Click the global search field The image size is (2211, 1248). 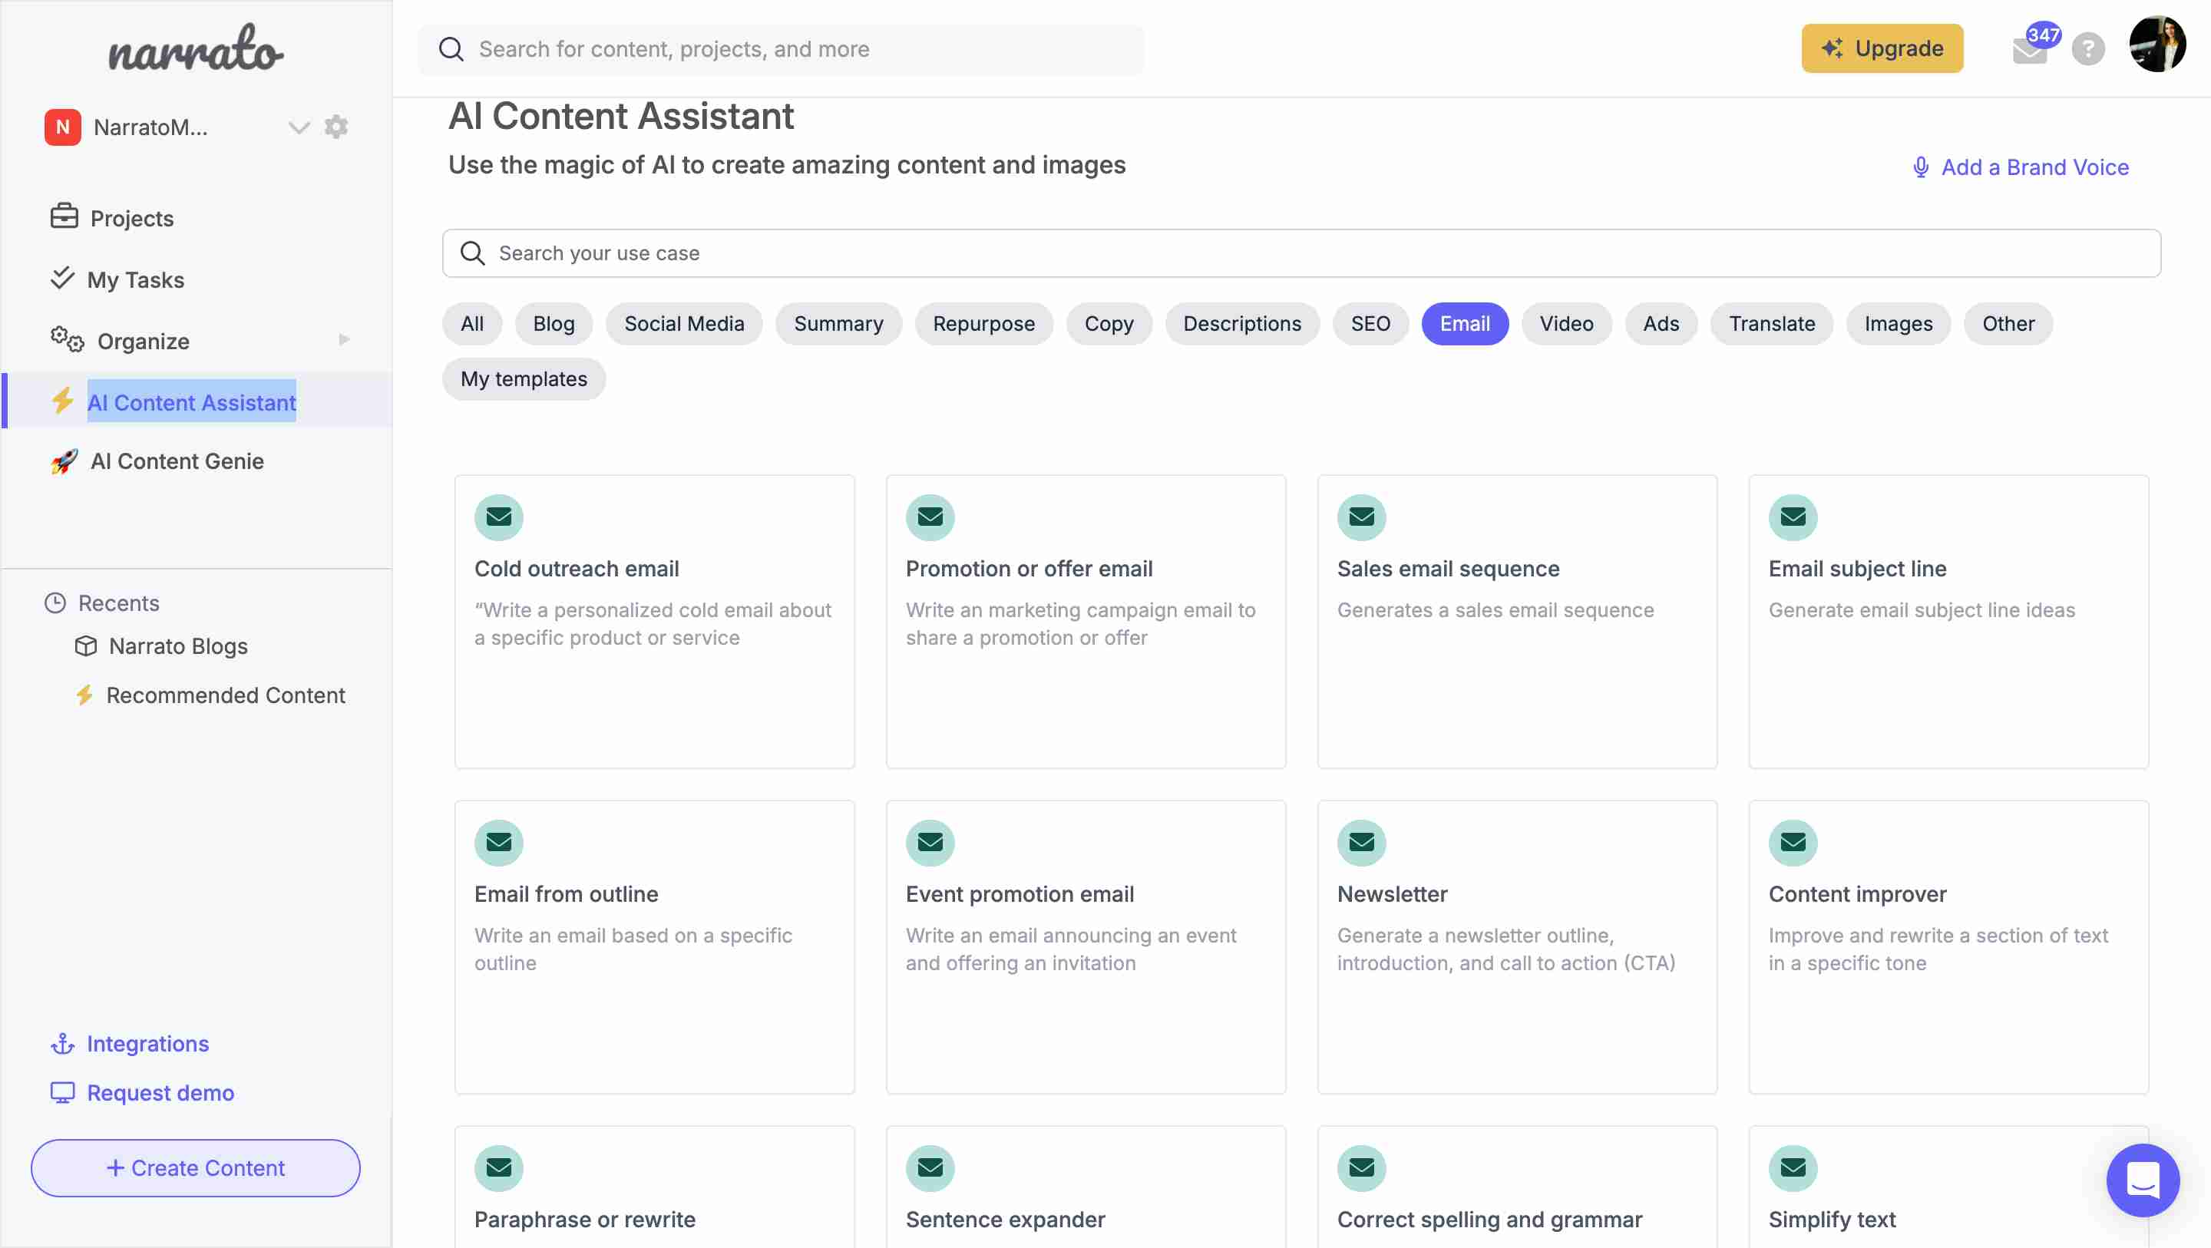click(780, 49)
